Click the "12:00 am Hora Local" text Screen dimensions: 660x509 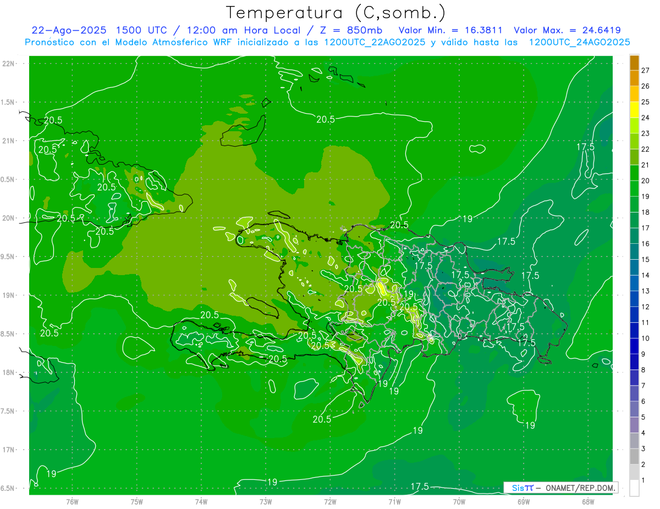click(243, 30)
